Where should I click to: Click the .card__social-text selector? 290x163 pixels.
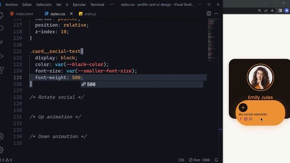pos(55,51)
